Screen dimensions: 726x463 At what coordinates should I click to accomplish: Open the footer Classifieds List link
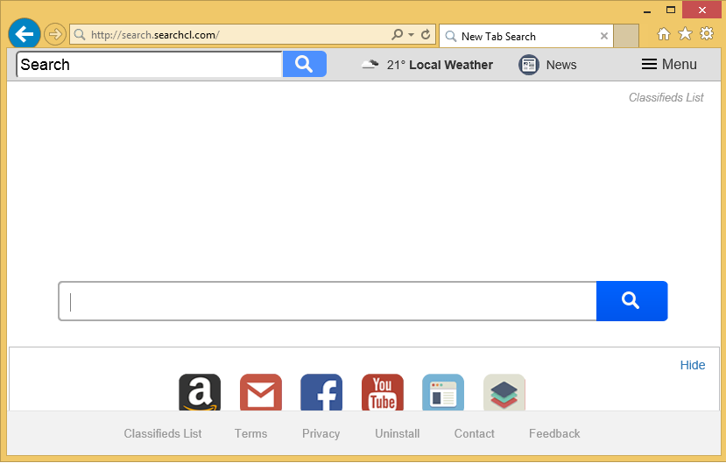point(163,434)
